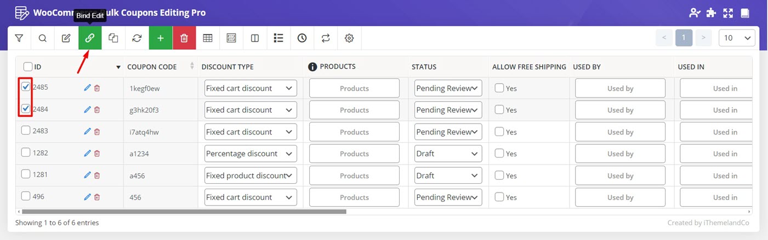Enable free shipping Yes for coupon 1kegf0ew

pos(499,87)
